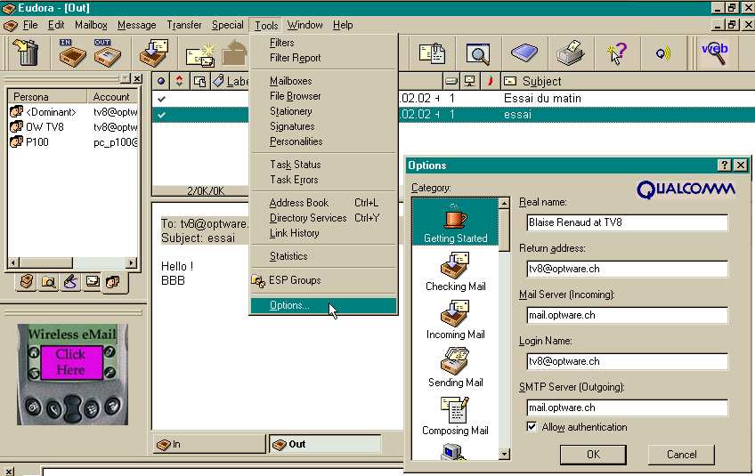Image resolution: width=755 pixels, height=476 pixels.
Task: Open the File menu
Action: click(x=30, y=25)
